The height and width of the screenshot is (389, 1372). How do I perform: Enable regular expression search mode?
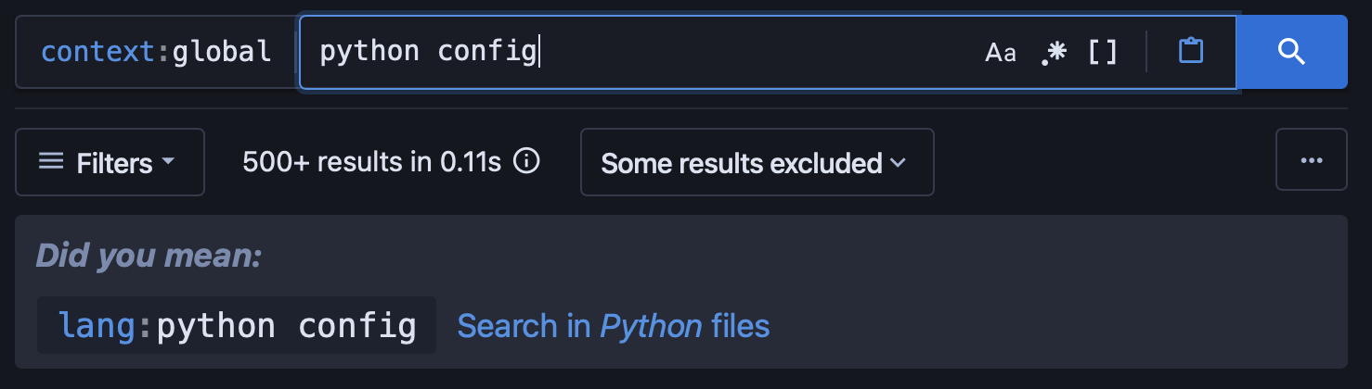point(1053,53)
